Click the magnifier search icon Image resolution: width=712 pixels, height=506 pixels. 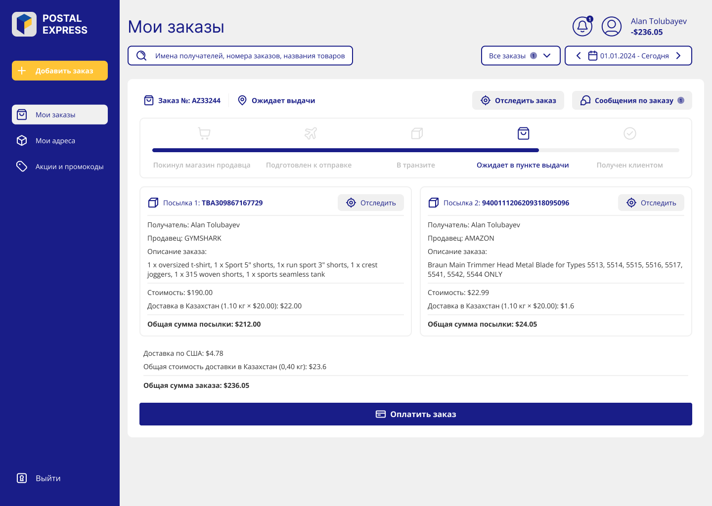[x=141, y=56]
